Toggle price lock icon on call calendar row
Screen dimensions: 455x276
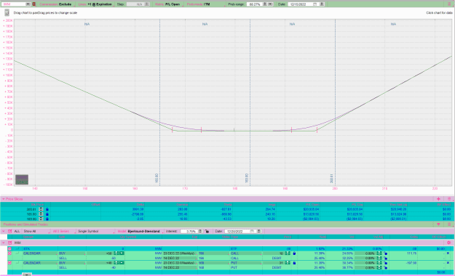[294, 253]
